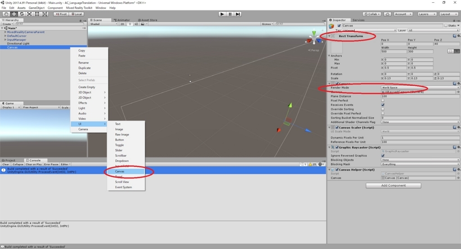Select the Rotate tool in the toolbar
This screenshot has height=249, width=461.
22,14
